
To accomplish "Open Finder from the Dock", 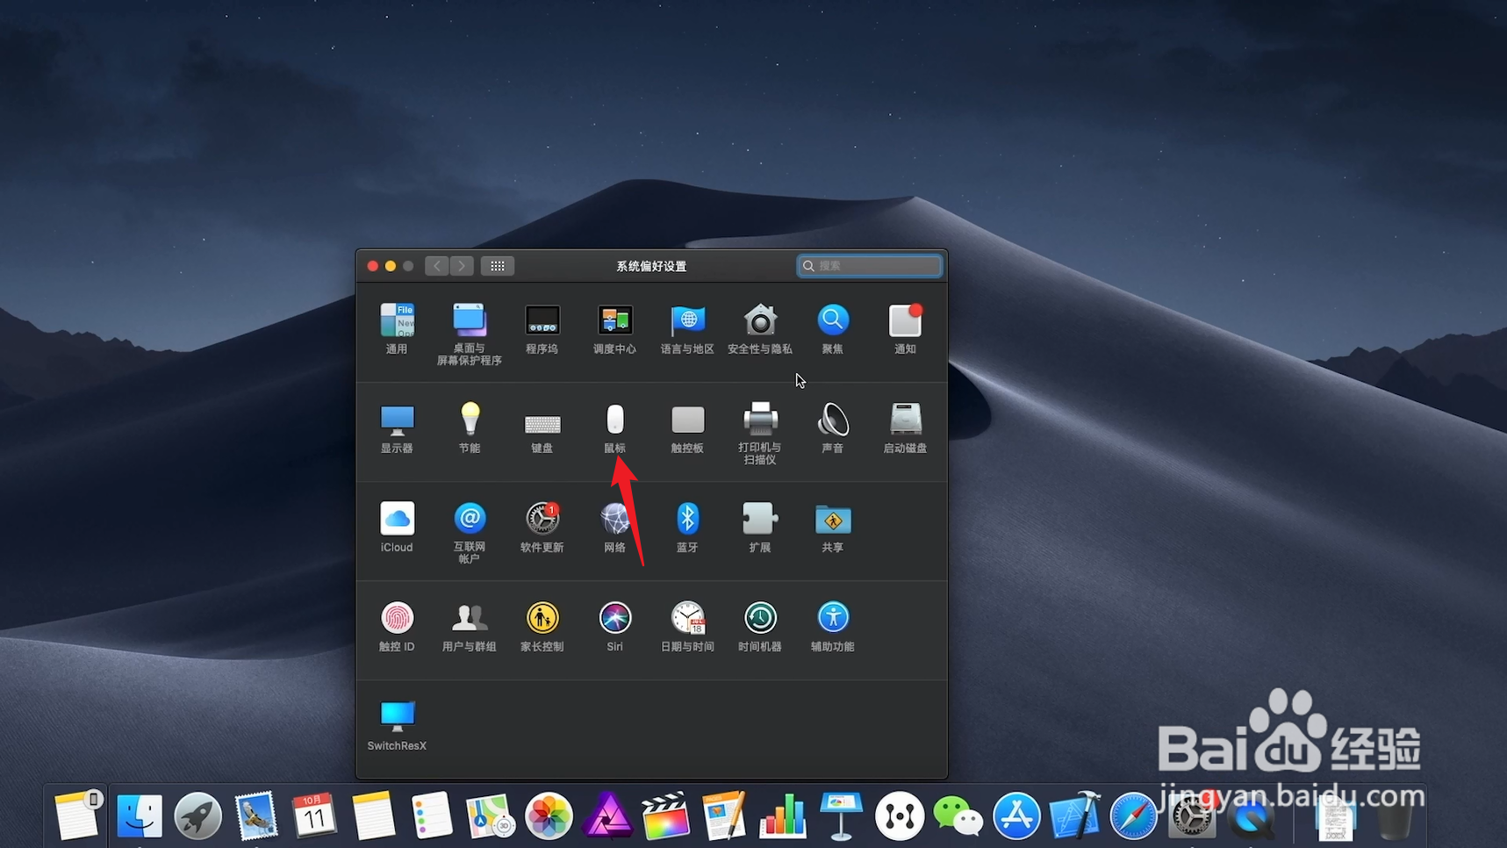I will pyautogui.click(x=140, y=816).
